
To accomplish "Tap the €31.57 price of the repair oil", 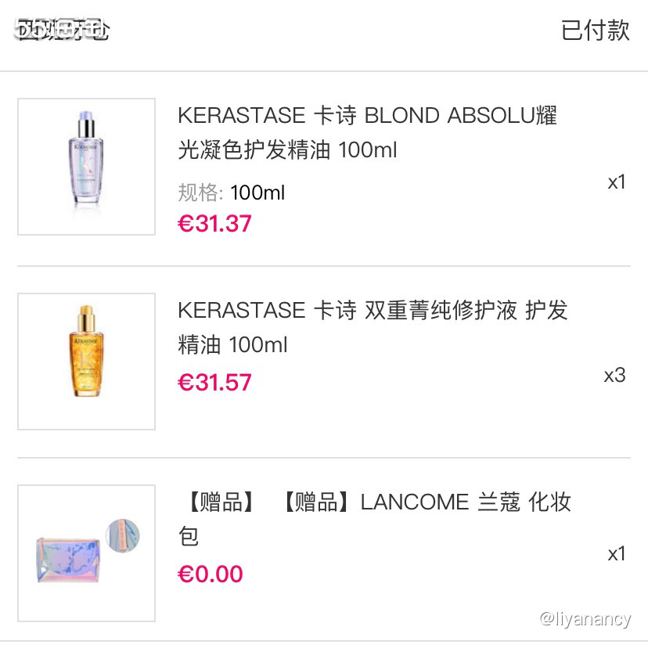I will [214, 382].
